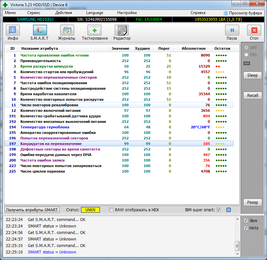Screen dimensions: 267x260
Task: Open the Настройки menu
Action: (127, 13)
